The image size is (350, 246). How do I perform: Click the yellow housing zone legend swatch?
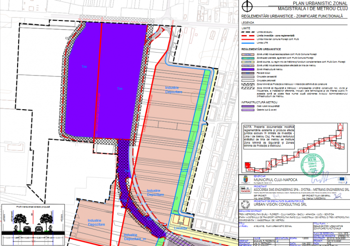click(248, 62)
